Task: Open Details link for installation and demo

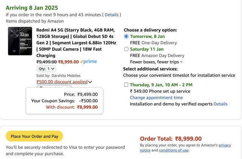Action: pos(220,104)
